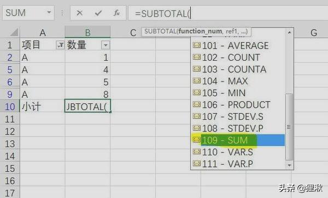Confirm formula with the checkmark icon
Viewport: 328px width, 198px height.
[x=98, y=13]
